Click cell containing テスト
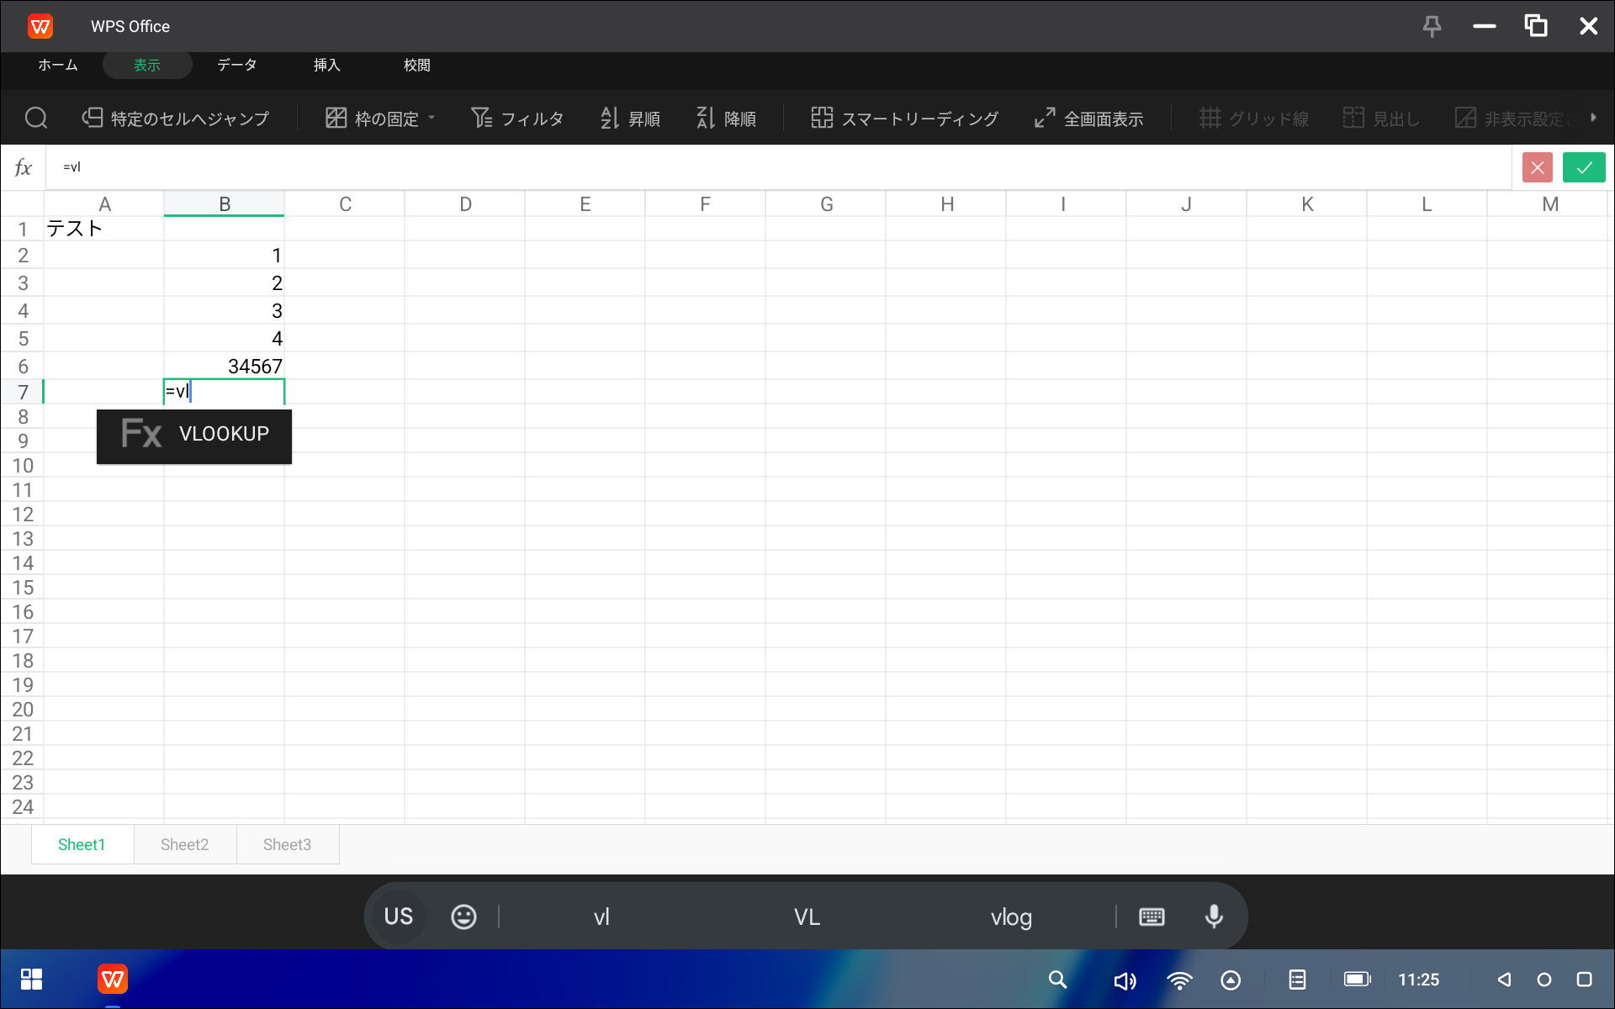This screenshot has width=1615, height=1009. (x=103, y=229)
